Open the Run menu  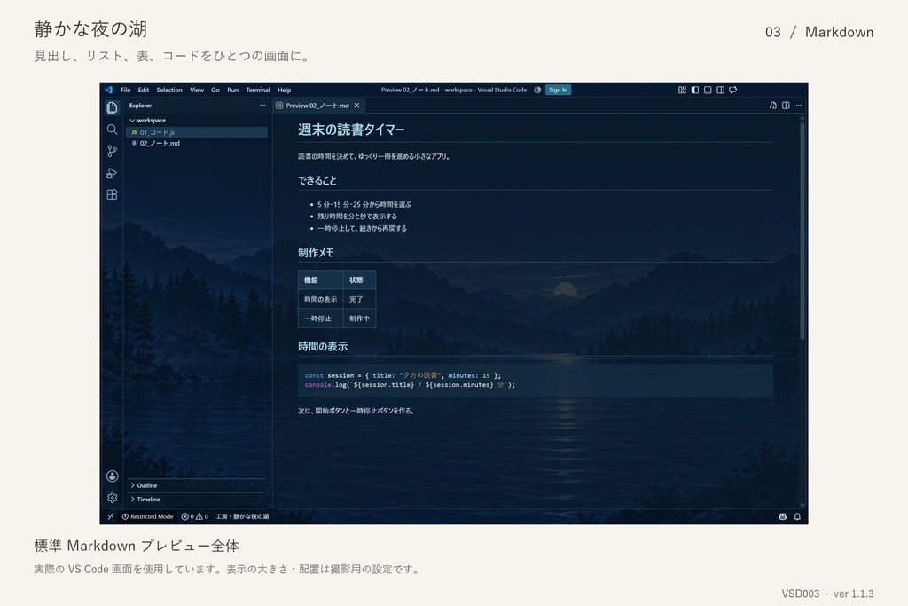[x=233, y=90]
